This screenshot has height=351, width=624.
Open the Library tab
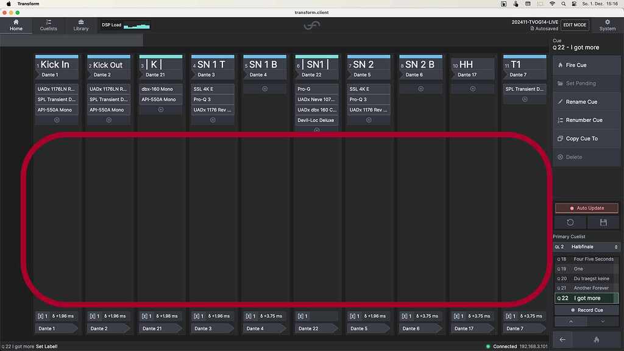click(x=80, y=25)
